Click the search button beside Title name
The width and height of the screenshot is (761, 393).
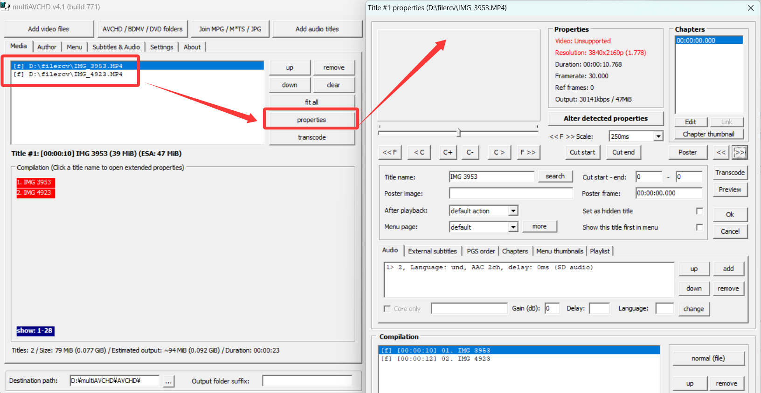tap(555, 176)
